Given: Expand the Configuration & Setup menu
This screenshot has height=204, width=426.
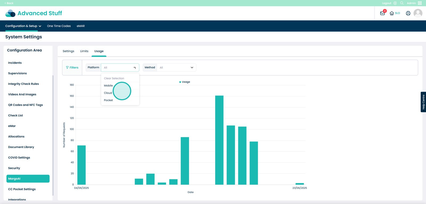Looking at the screenshot, I should [x=23, y=26].
